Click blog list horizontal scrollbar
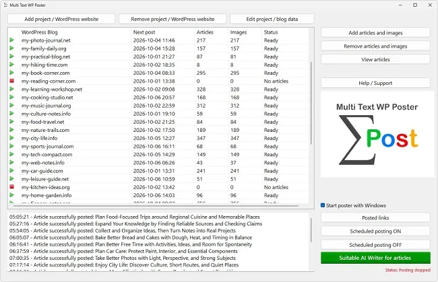The width and height of the screenshot is (438, 282). click(x=156, y=206)
